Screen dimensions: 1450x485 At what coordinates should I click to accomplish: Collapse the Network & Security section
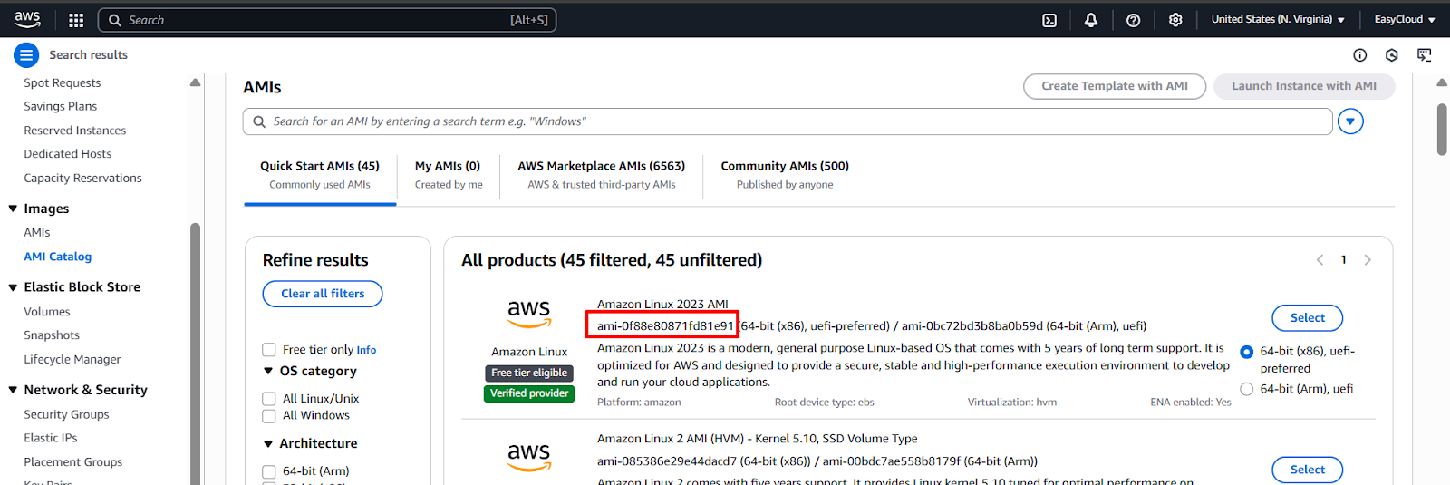[x=13, y=390]
